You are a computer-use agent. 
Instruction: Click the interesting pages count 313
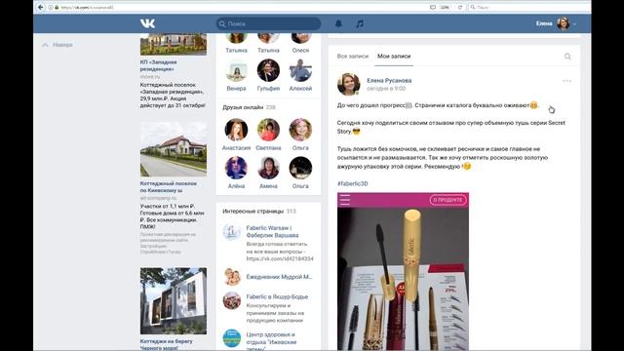click(x=291, y=211)
